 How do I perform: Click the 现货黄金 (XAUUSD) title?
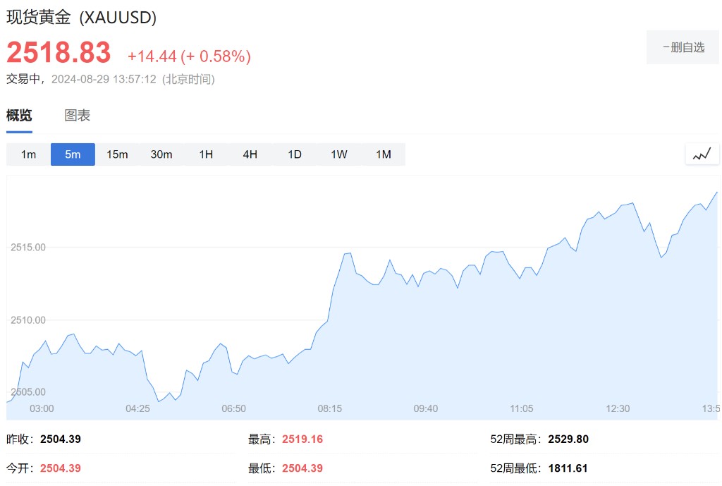click(82, 18)
